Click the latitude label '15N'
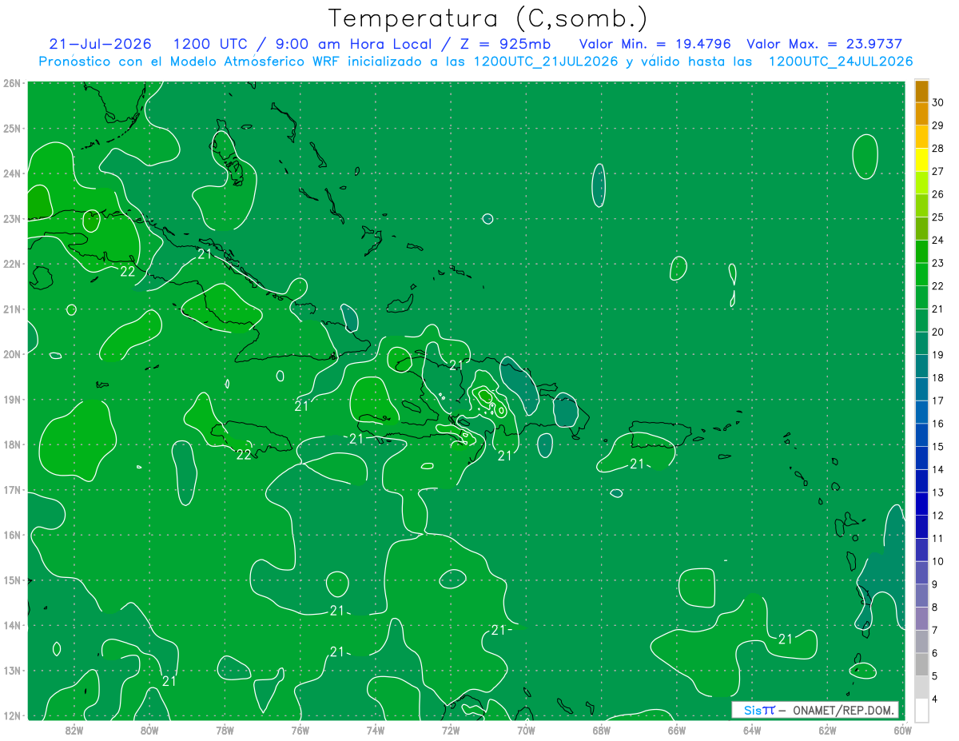Screen dimensions: 959x741 pyautogui.click(x=12, y=580)
